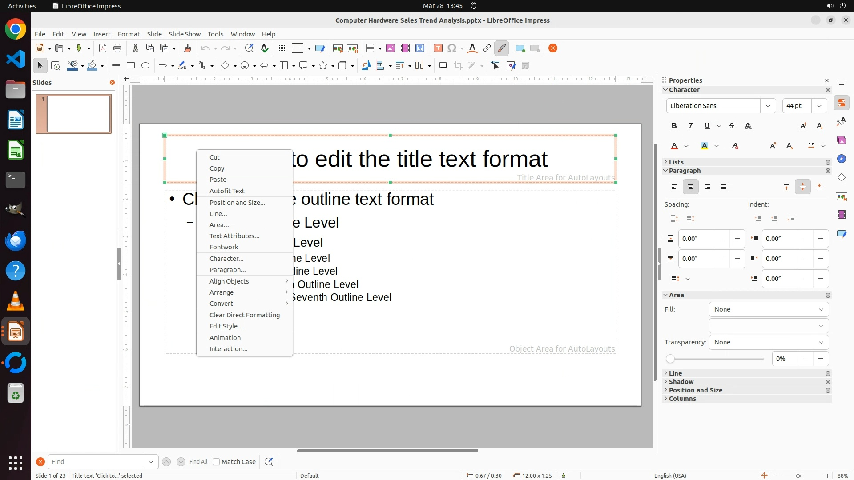Viewport: 854px width, 480px height.
Task: Toggle the Display Grid icon
Action: coord(282,48)
